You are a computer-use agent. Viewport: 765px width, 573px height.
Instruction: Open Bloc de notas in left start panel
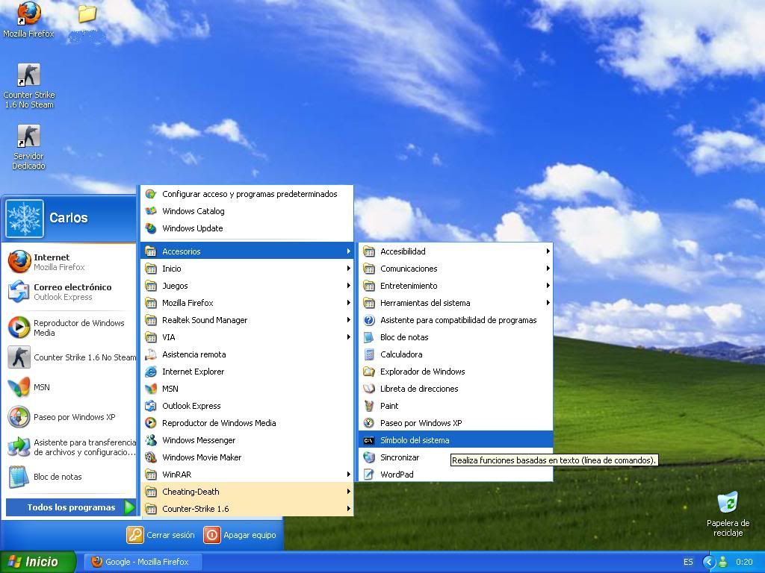point(69,477)
